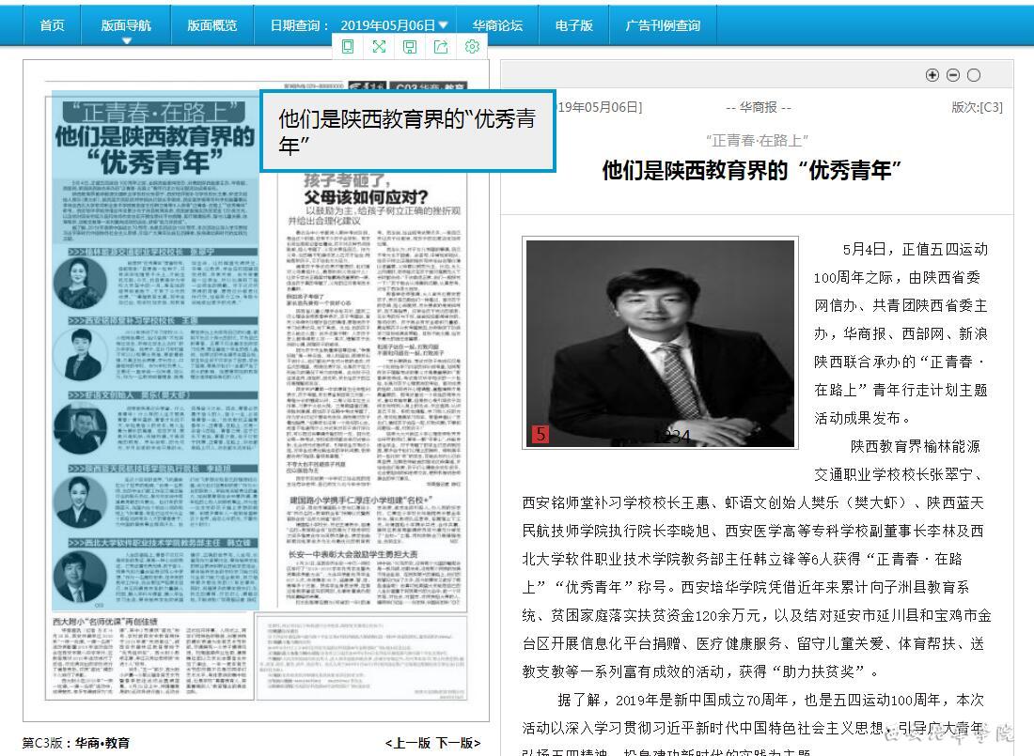Decrease article font size with minus icon
1034x756 pixels.
coord(953,75)
